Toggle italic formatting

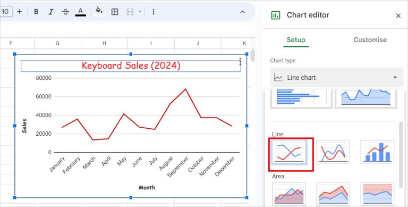point(51,12)
